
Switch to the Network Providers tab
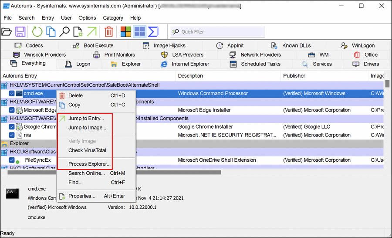pos(255,55)
